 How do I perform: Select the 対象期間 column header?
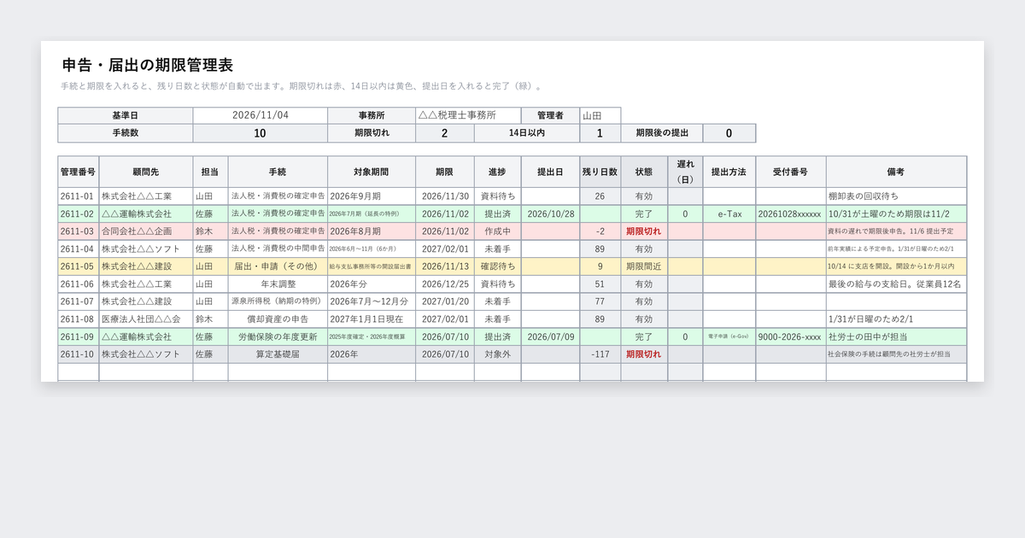372,172
